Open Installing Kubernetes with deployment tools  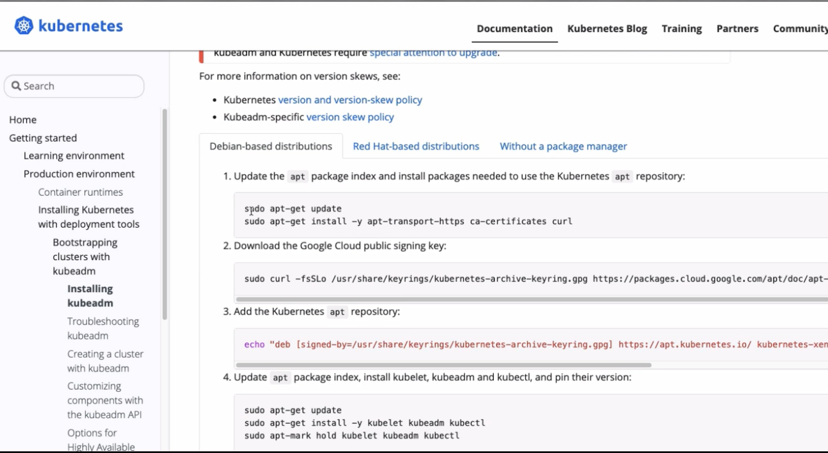coord(89,217)
